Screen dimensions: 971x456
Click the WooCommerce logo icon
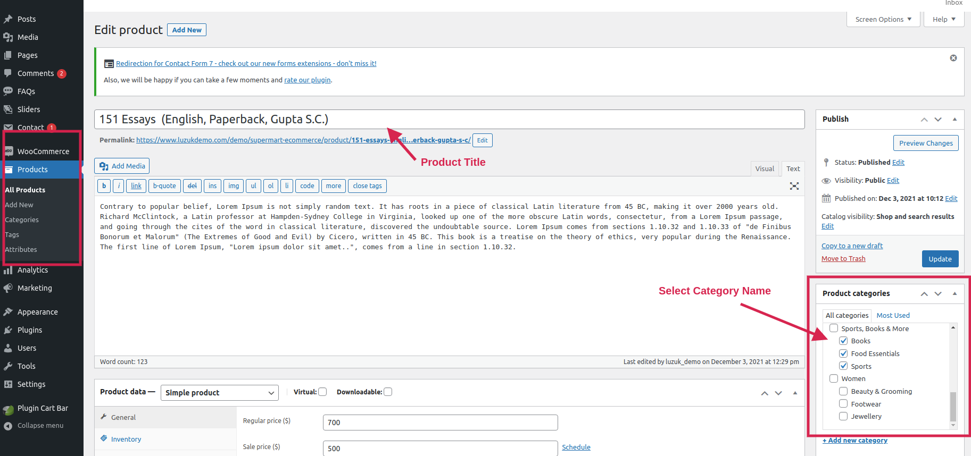(x=9, y=151)
